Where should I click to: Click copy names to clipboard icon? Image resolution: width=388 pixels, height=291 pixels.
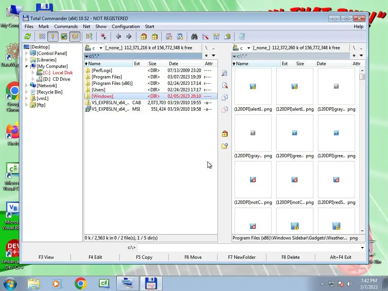[x=227, y=37]
